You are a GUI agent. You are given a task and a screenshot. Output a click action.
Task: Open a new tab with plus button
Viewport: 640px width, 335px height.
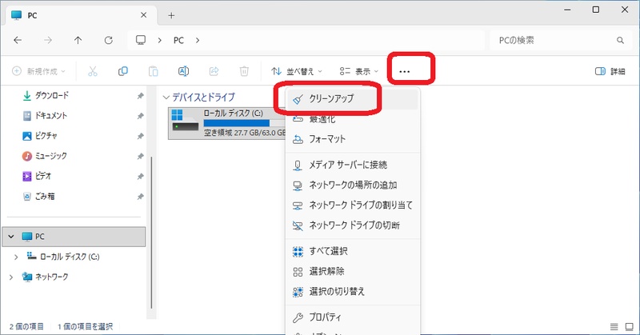tap(171, 15)
